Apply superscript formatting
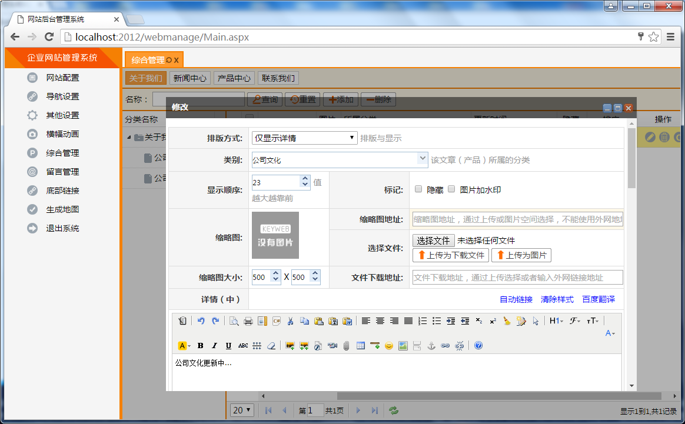 click(493, 321)
